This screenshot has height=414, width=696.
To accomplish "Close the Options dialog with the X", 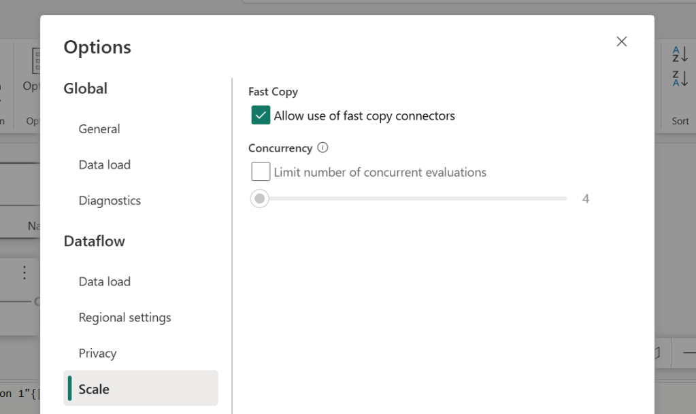I will click(621, 41).
